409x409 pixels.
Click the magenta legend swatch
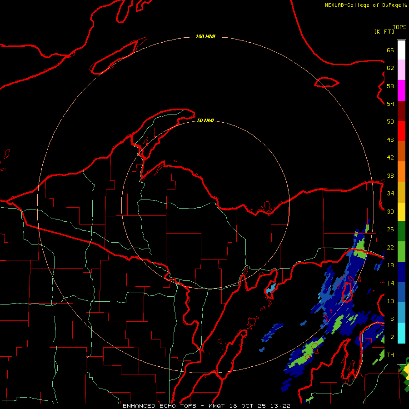tap(401, 90)
